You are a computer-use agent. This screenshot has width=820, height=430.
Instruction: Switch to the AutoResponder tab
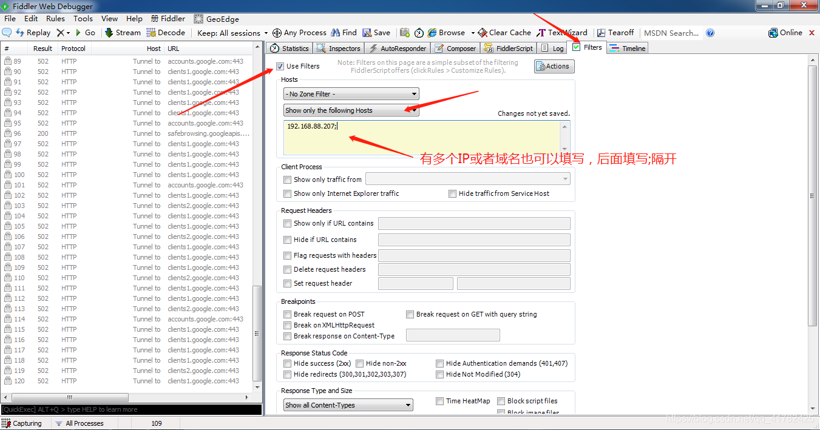point(398,49)
